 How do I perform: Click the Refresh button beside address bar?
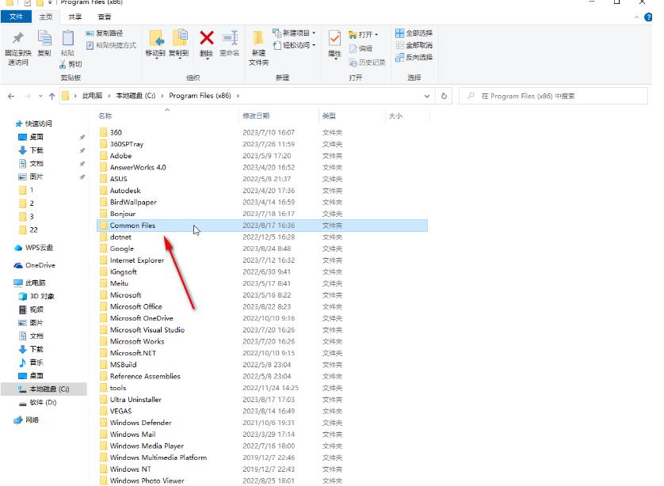(444, 96)
